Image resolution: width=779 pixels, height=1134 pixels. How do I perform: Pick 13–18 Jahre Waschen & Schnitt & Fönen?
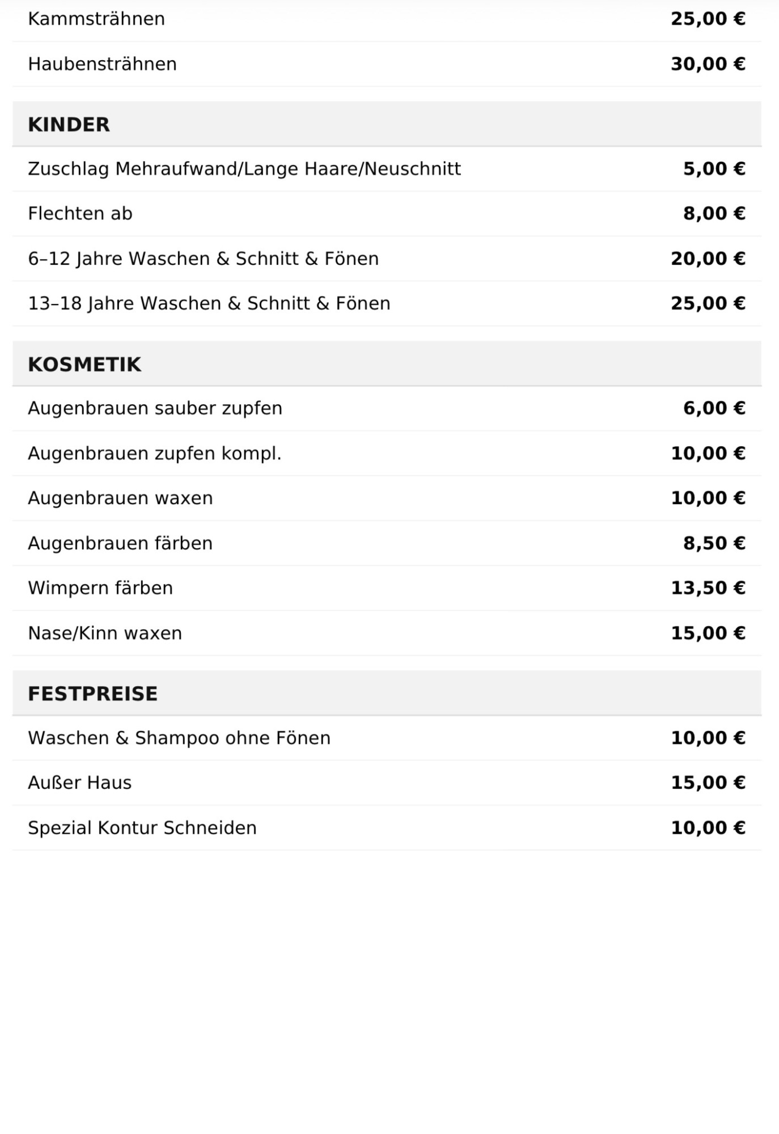click(209, 303)
